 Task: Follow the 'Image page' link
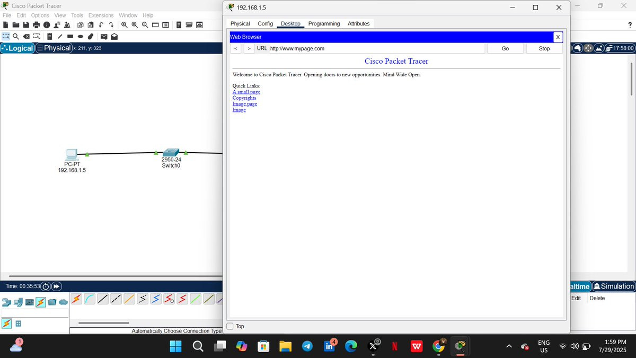click(245, 103)
